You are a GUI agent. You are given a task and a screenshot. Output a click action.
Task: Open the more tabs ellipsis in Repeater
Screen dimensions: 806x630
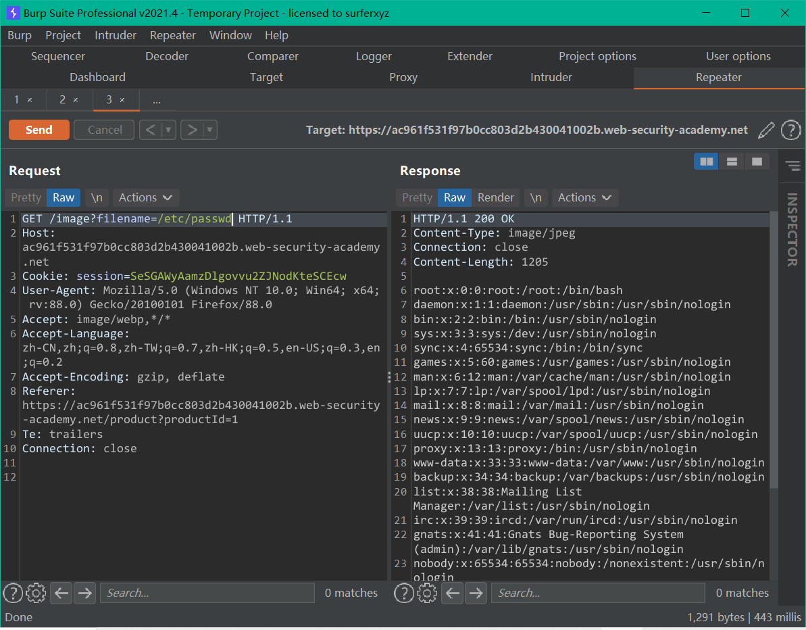pos(157,100)
